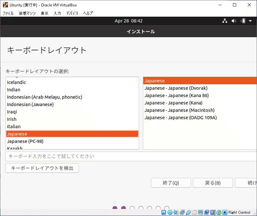Click the VirtualBox network adapters status icon
Viewport: 257px width, 216px height.
[x=182, y=212]
